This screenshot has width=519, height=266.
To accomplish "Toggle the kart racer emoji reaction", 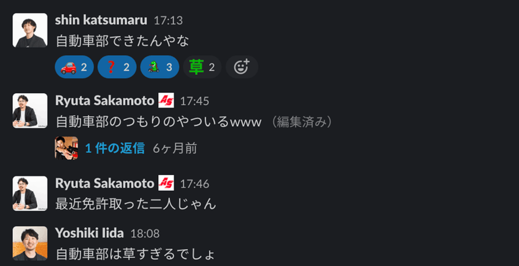I will pos(160,67).
